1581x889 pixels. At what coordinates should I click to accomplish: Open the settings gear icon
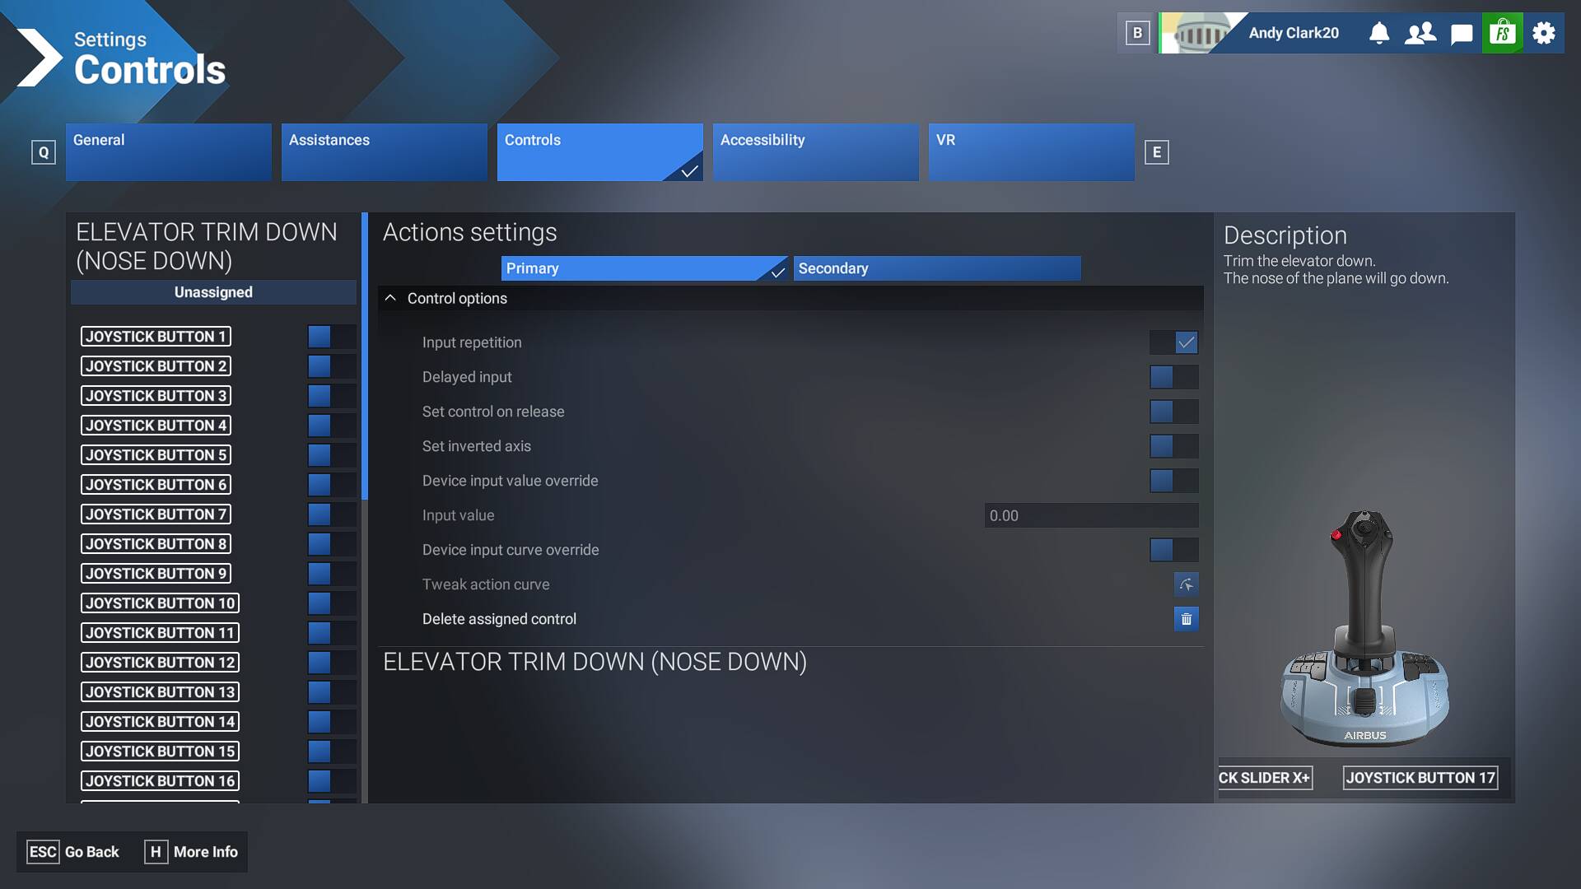click(x=1544, y=33)
